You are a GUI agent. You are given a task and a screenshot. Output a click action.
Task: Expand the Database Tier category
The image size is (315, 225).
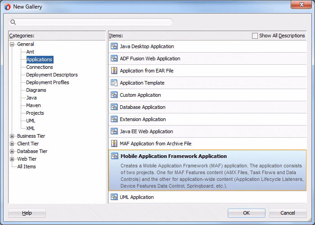[x=12, y=151]
